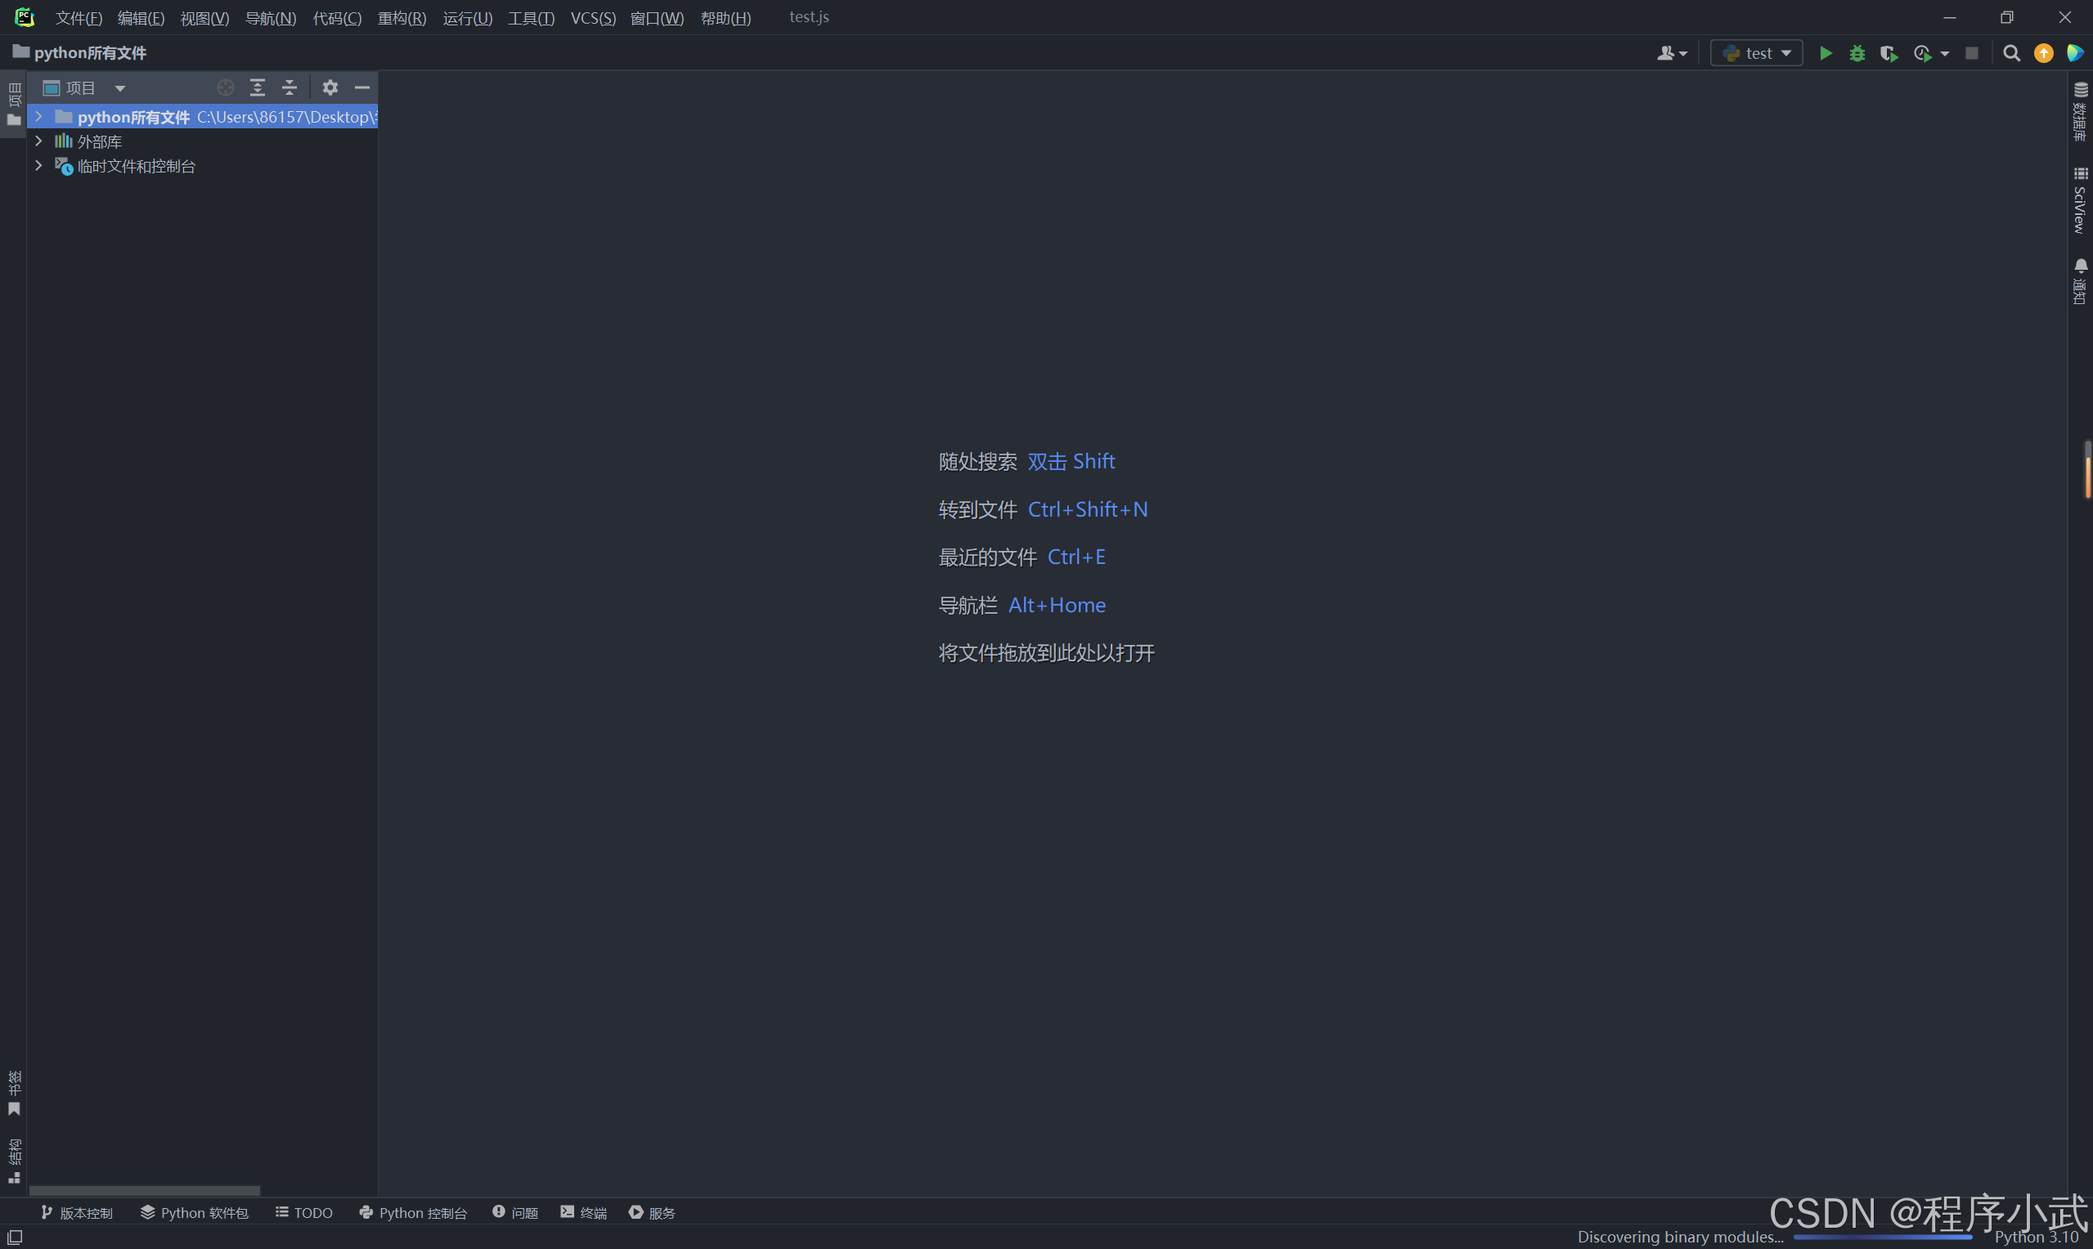This screenshot has height=1249, width=2093.
Task: Click the Search Everywhere magnifier icon
Action: pyautogui.click(x=2011, y=53)
